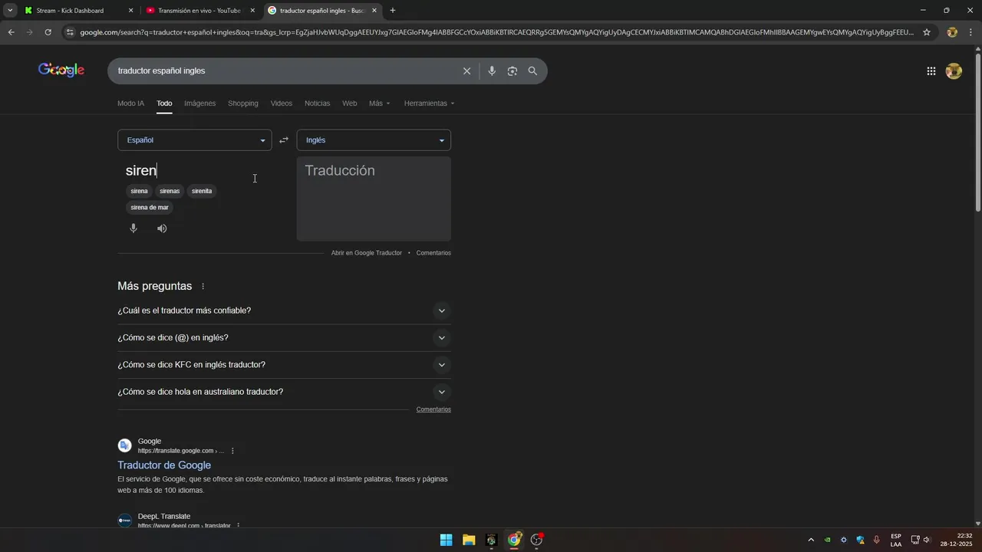The width and height of the screenshot is (982, 552).
Task: Select the Imágenes results tab
Action: pyautogui.click(x=199, y=103)
